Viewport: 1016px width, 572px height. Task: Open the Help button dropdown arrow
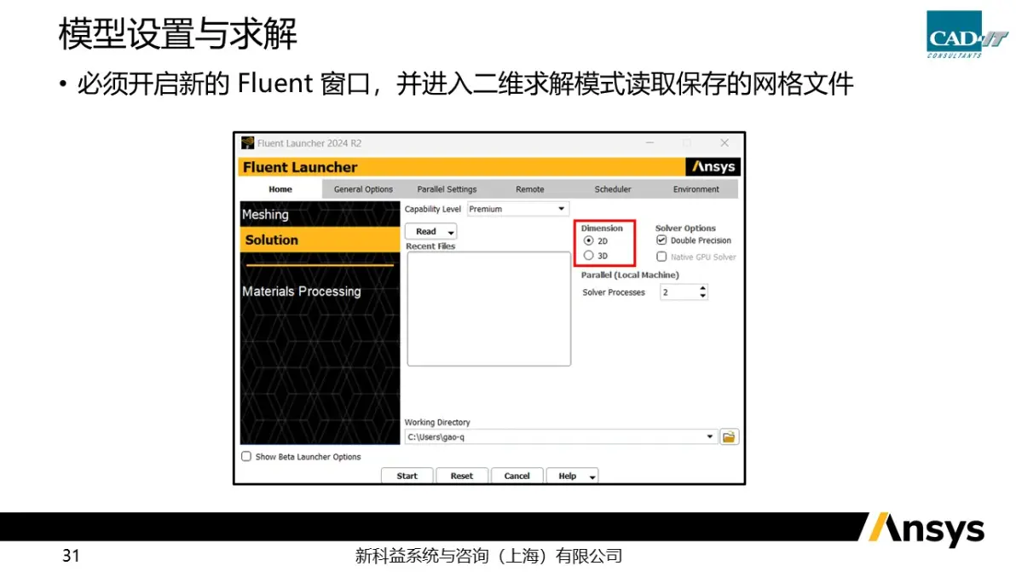tap(592, 477)
